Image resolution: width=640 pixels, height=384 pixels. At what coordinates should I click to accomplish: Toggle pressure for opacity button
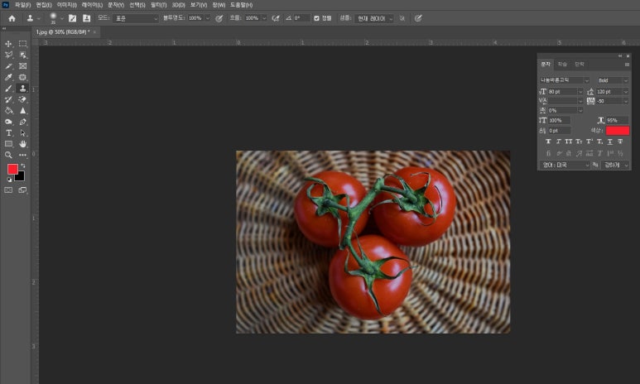(219, 18)
